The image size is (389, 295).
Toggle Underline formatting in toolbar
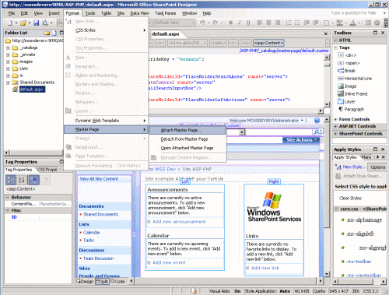248,23
